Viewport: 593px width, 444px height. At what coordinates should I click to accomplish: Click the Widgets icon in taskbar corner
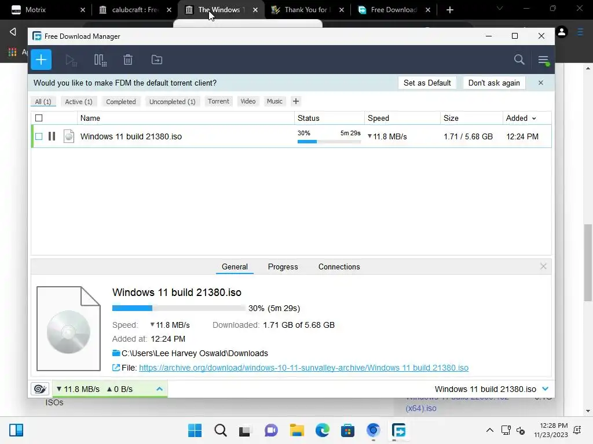16,430
